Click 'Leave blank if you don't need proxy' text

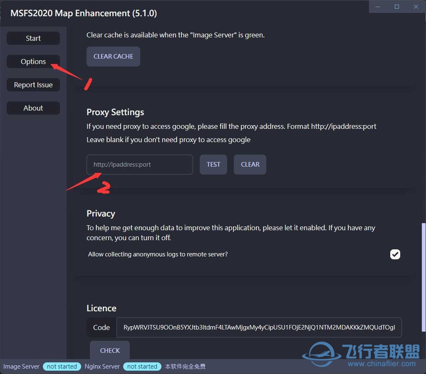(x=168, y=140)
